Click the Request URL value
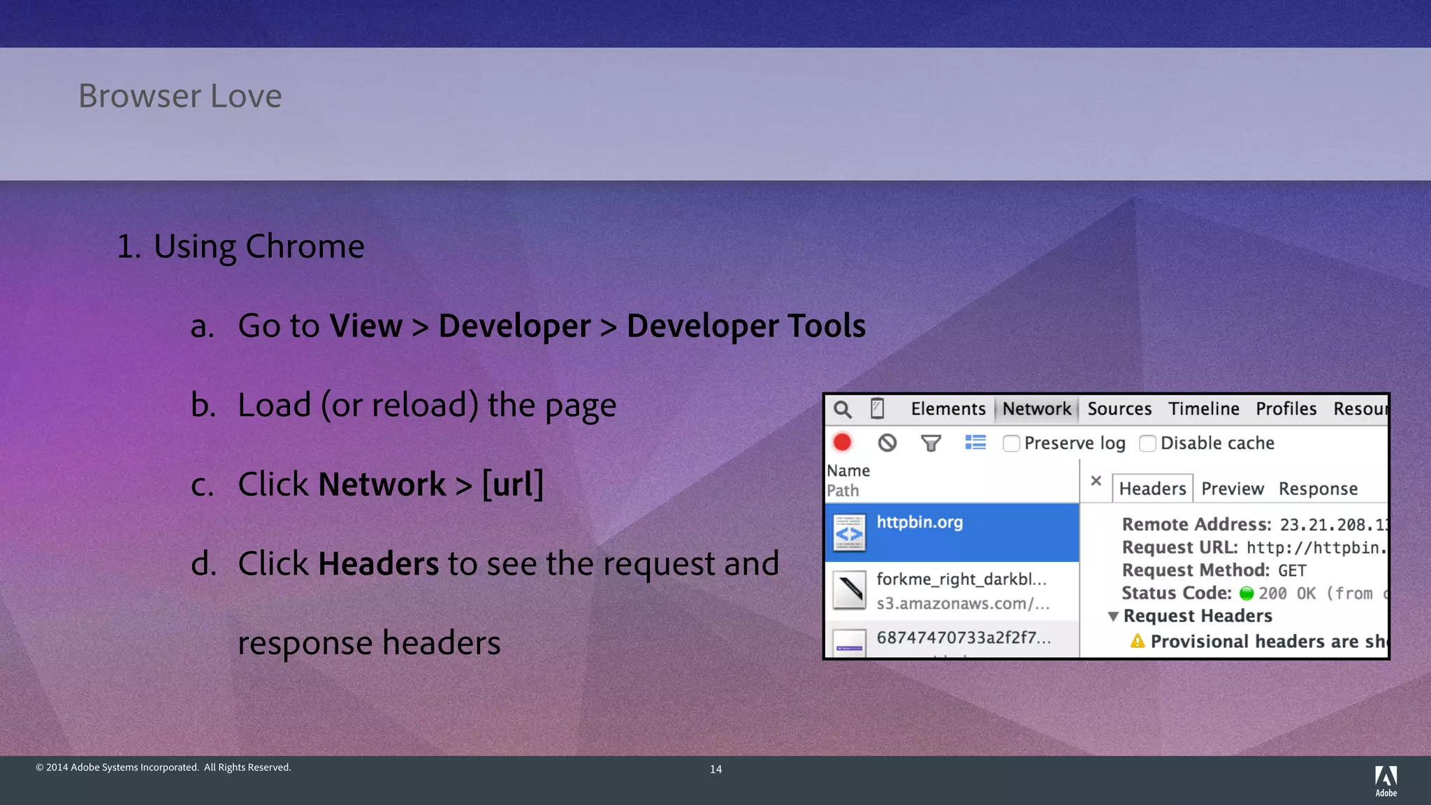 (x=1316, y=547)
